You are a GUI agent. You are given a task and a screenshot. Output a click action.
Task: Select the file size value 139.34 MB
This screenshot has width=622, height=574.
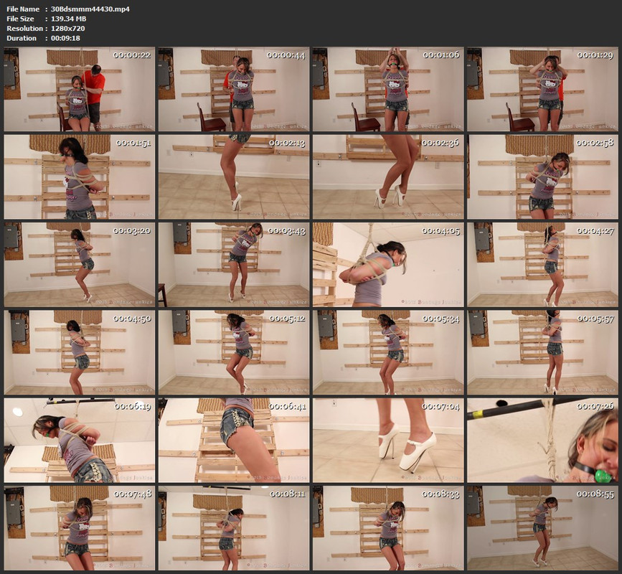click(x=68, y=19)
